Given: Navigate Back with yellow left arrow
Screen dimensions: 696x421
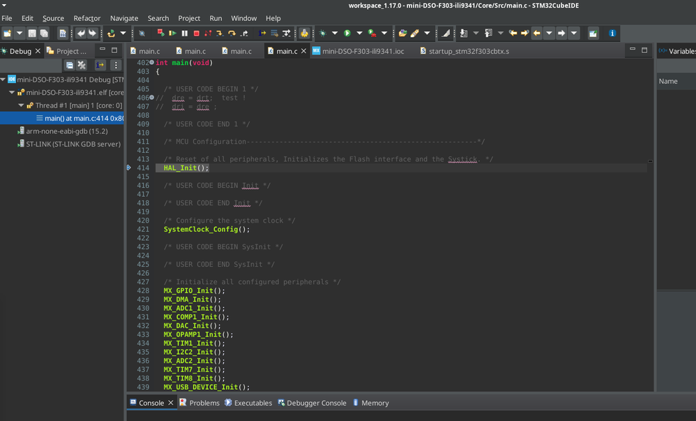Looking at the screenshot, I should (x=537, y=34).
